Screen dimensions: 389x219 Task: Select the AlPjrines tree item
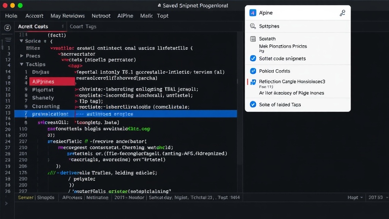coord(52,81)
